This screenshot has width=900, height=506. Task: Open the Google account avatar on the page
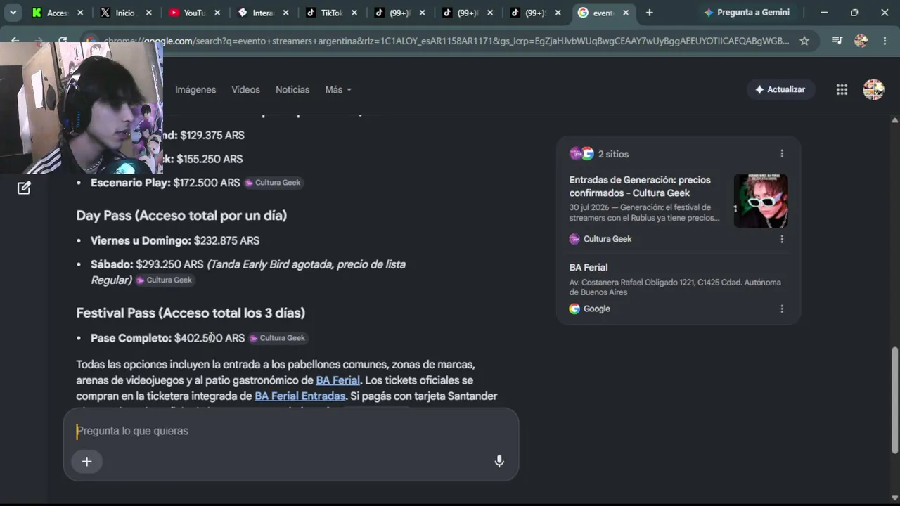point(873,89)
